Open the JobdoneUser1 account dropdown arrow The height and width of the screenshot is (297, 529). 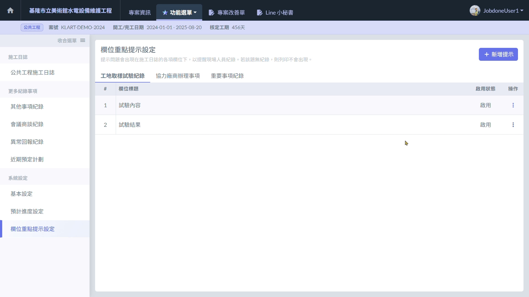(x=522, y=11)
